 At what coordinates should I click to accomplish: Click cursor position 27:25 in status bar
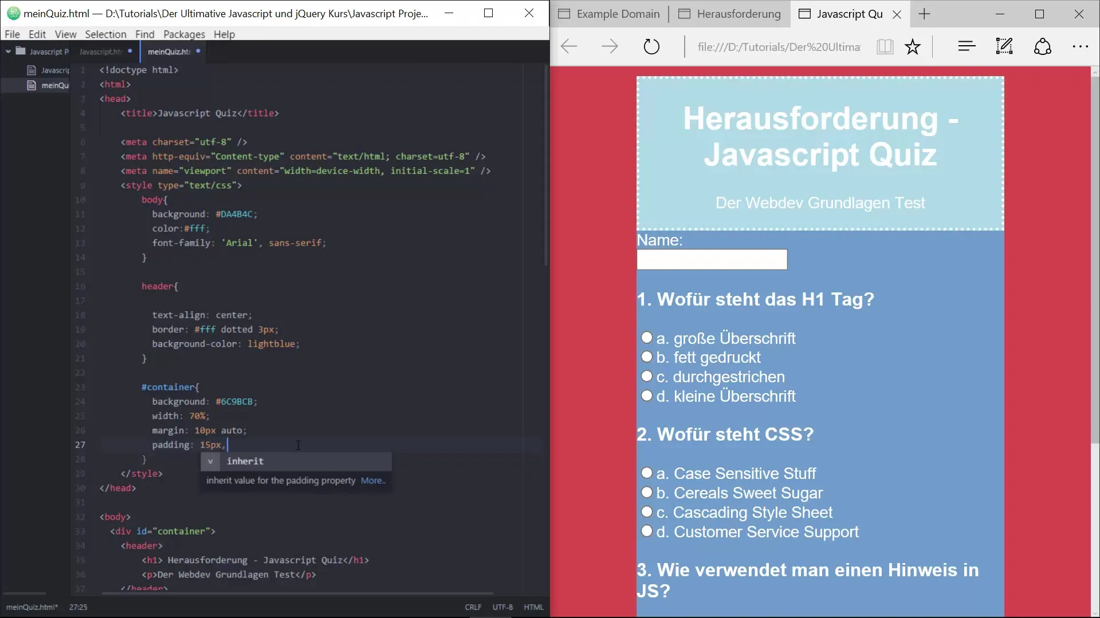tap(78, 607)
